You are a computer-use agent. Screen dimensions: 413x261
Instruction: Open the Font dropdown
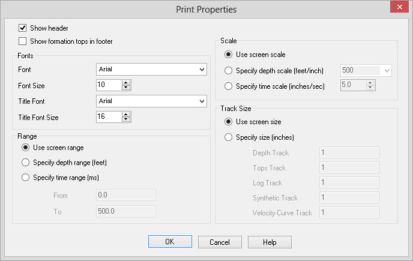click(x=201, y=70)
